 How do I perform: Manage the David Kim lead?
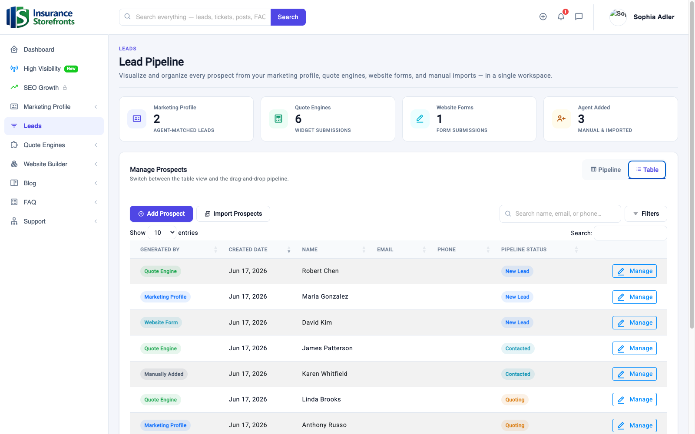pyautogui.click(x=634, y=322)
